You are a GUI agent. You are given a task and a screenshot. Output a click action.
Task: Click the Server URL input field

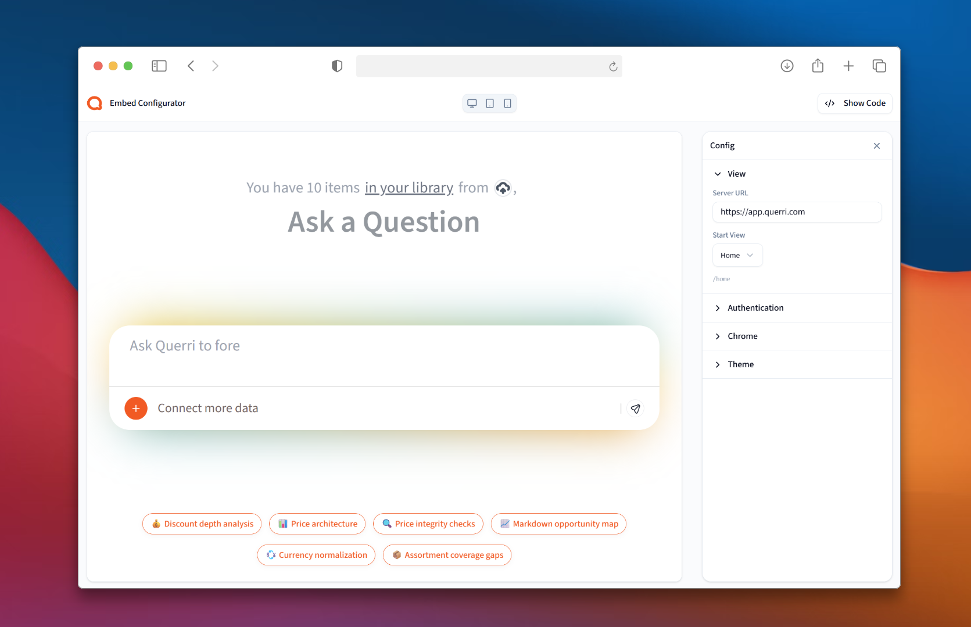tap(797, 212)
